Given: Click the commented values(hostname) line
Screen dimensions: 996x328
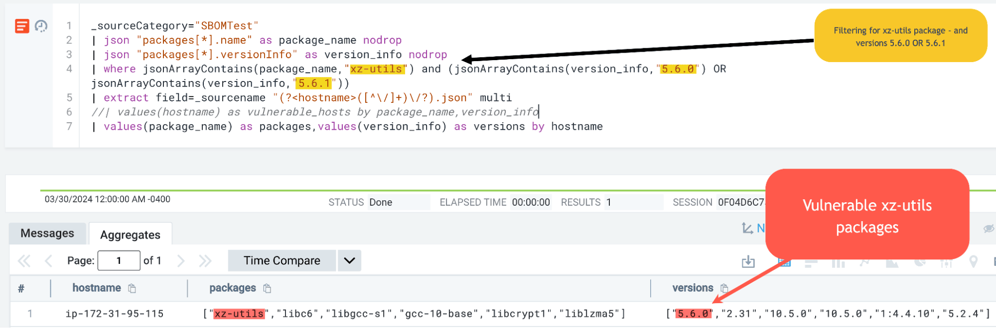Looking at the screenshot, I should tap(315, 112).
